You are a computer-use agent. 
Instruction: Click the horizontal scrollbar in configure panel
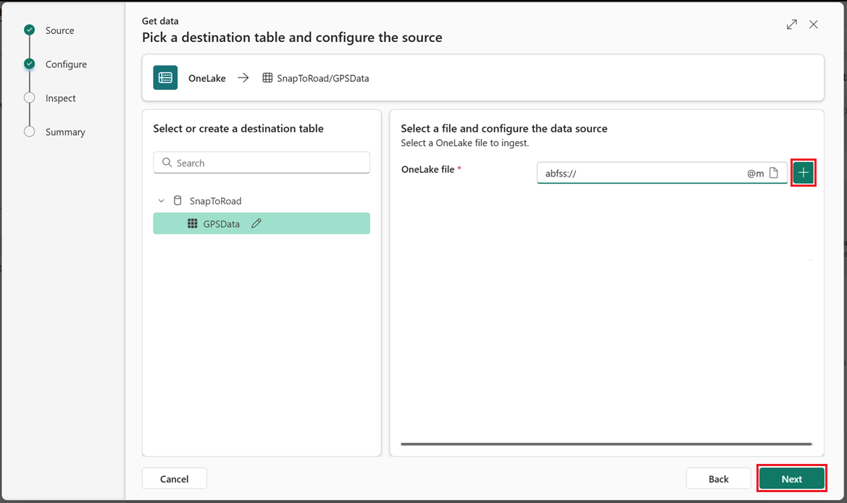point(606,444)
